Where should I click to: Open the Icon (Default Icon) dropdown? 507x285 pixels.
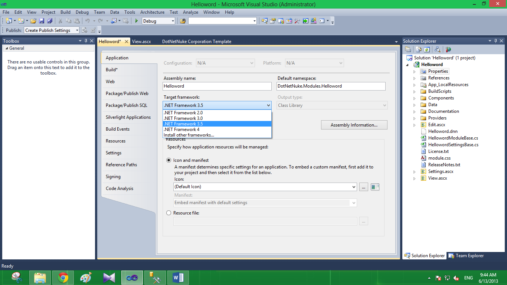point(354,187)
